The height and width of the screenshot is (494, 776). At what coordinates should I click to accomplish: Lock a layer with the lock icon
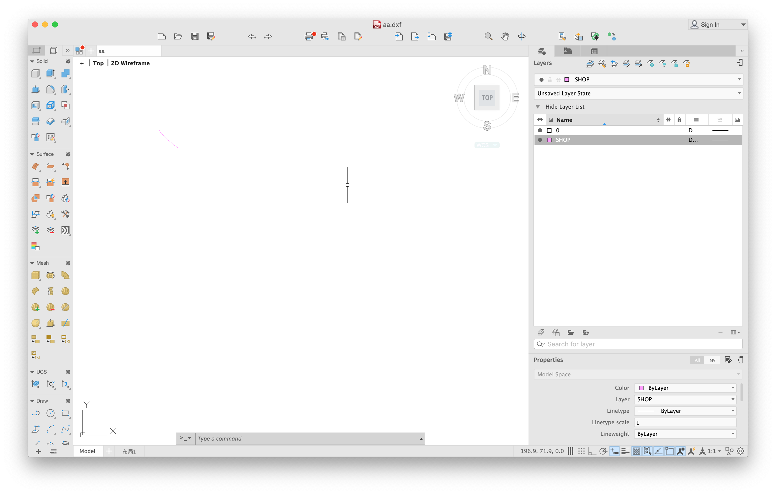tap(675, 63)
